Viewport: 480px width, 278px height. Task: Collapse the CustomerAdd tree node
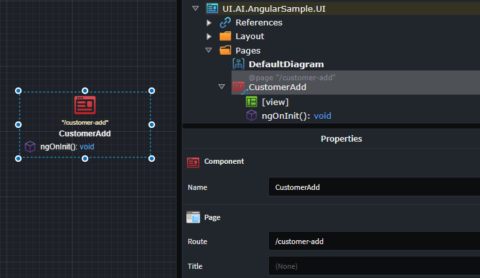pyautogui.click(x=222, y=87)
